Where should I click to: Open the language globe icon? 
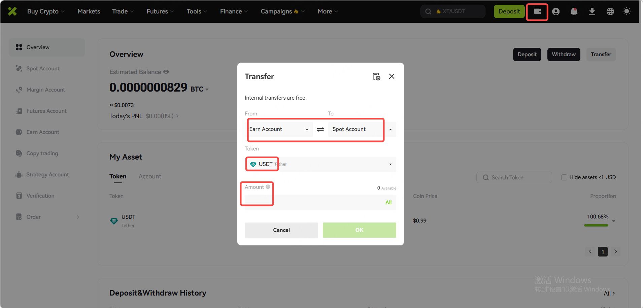(x=610, y=11)
